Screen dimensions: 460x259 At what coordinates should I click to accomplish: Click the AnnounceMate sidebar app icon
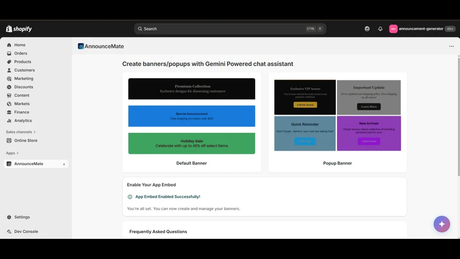pyautogui.click(x=9, y=164)
